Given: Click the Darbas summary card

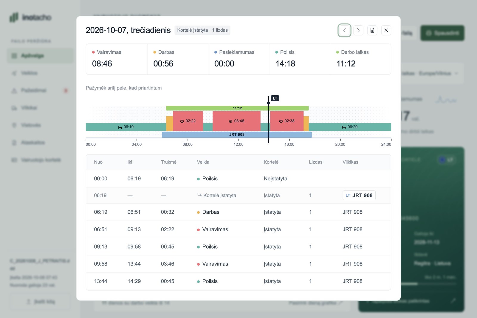Looking at the screenshot, I should click(x=178, y=59).
